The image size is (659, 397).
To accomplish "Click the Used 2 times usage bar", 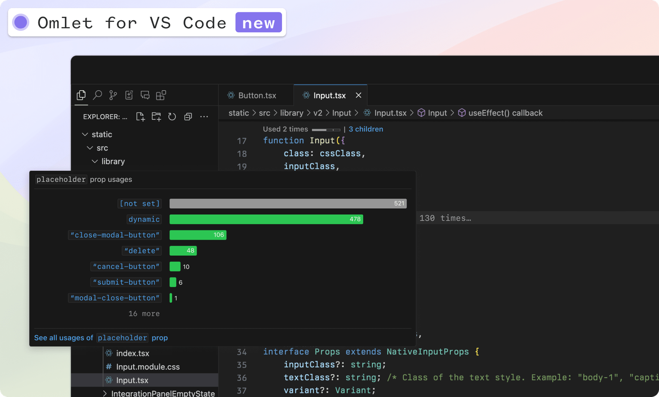I will click(326, 129).
